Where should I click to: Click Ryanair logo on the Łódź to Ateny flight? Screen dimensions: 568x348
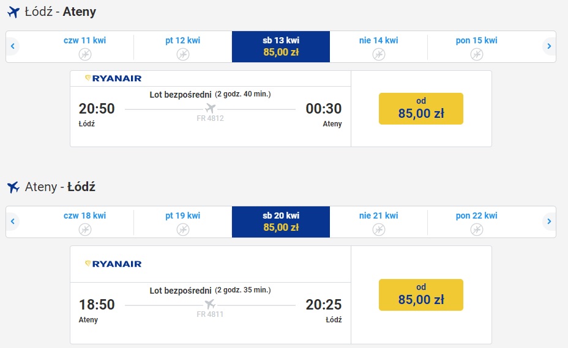(113, 78)
